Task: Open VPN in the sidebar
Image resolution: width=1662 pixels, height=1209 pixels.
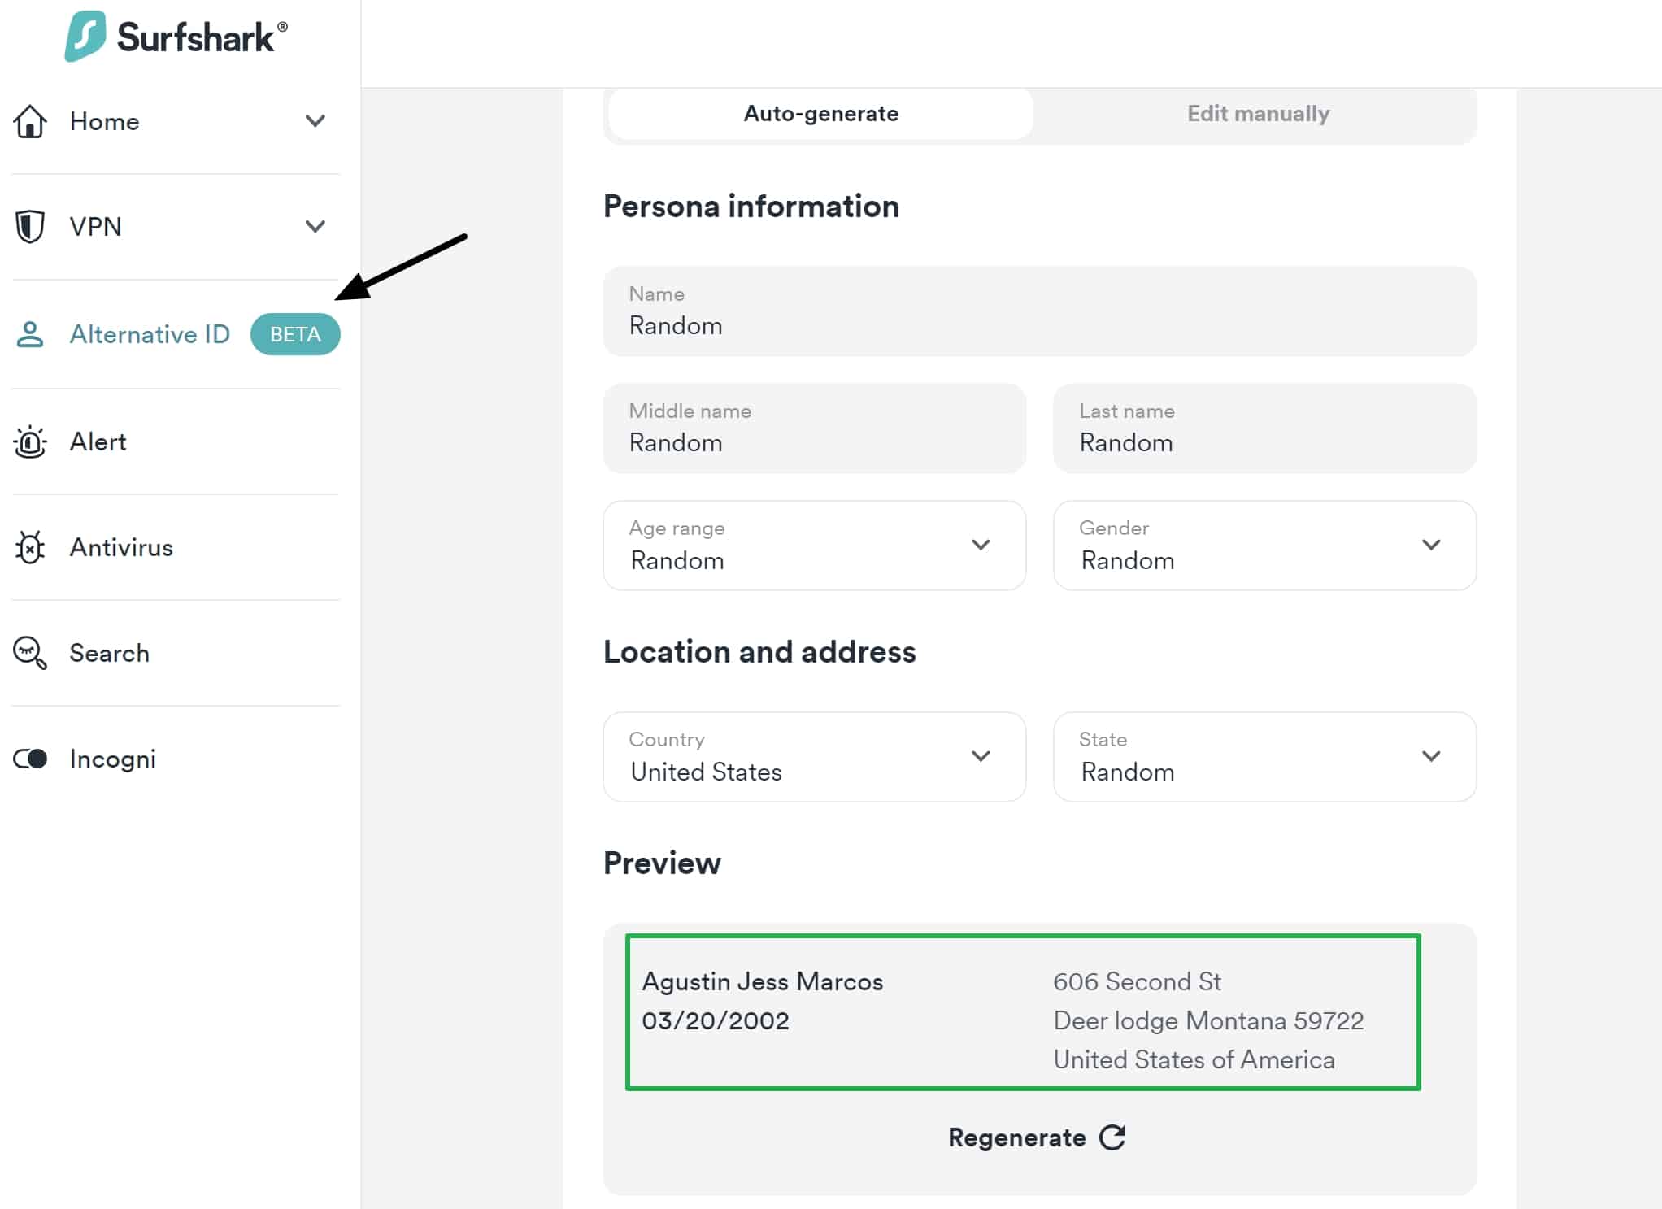Action: [175, 226]
